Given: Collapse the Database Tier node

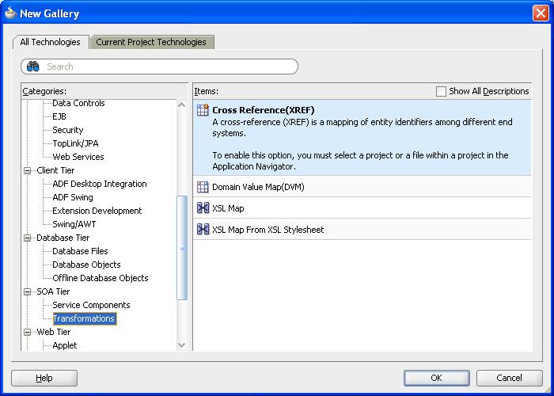Looking at the screenshot, I should [x=27, y=238].
